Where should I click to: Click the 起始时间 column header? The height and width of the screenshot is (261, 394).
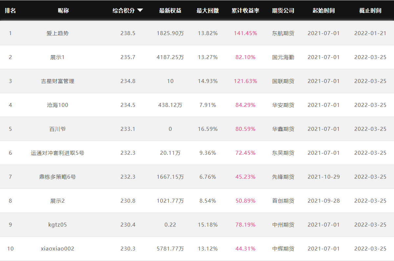[x=323, y=10]
